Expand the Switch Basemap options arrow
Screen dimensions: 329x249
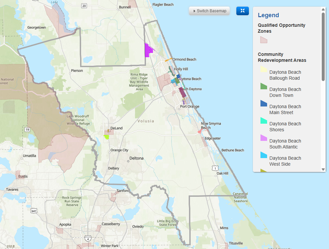[x=194, y=11]
